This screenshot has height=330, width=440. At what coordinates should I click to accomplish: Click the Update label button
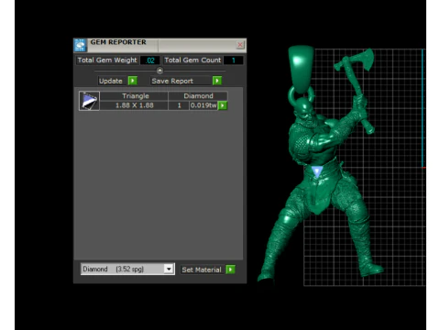pos(112,81)
